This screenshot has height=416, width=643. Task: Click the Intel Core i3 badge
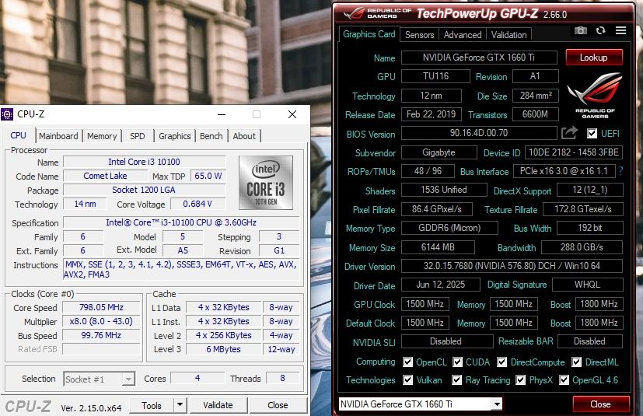(266, 183)
